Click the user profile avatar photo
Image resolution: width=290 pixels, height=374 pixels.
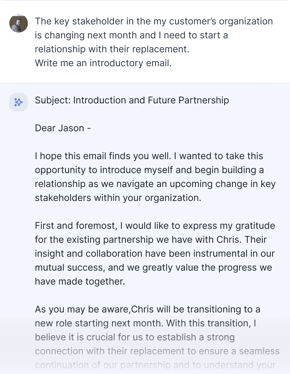pos(19,23)
